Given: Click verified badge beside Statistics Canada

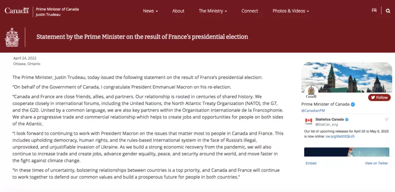Looking at the screenshot, I should click(347, 120).
